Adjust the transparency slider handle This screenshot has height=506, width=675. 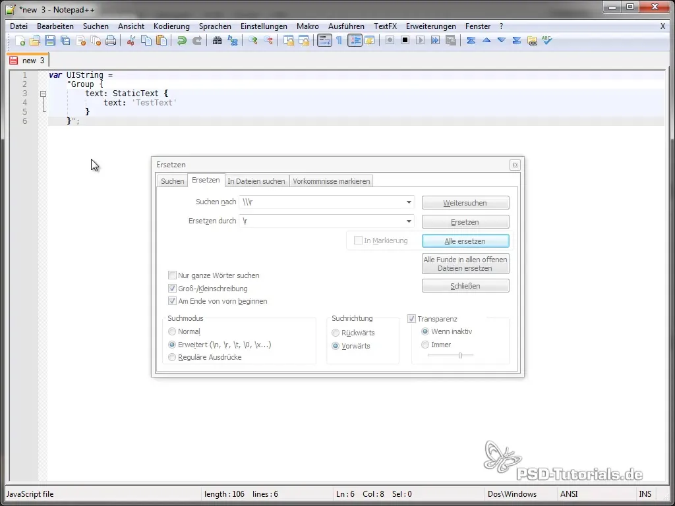460,355
